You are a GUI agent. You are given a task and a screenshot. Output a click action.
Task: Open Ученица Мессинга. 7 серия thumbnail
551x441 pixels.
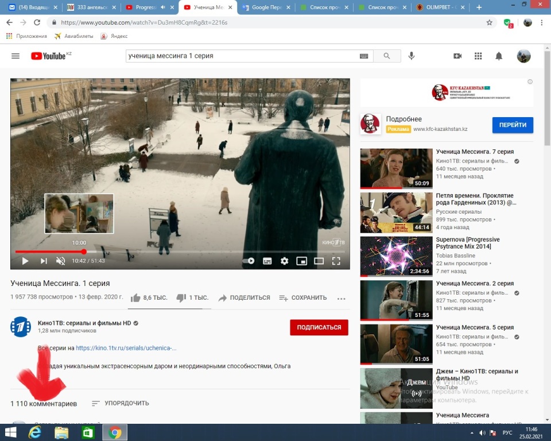click(x=397, y=168)
